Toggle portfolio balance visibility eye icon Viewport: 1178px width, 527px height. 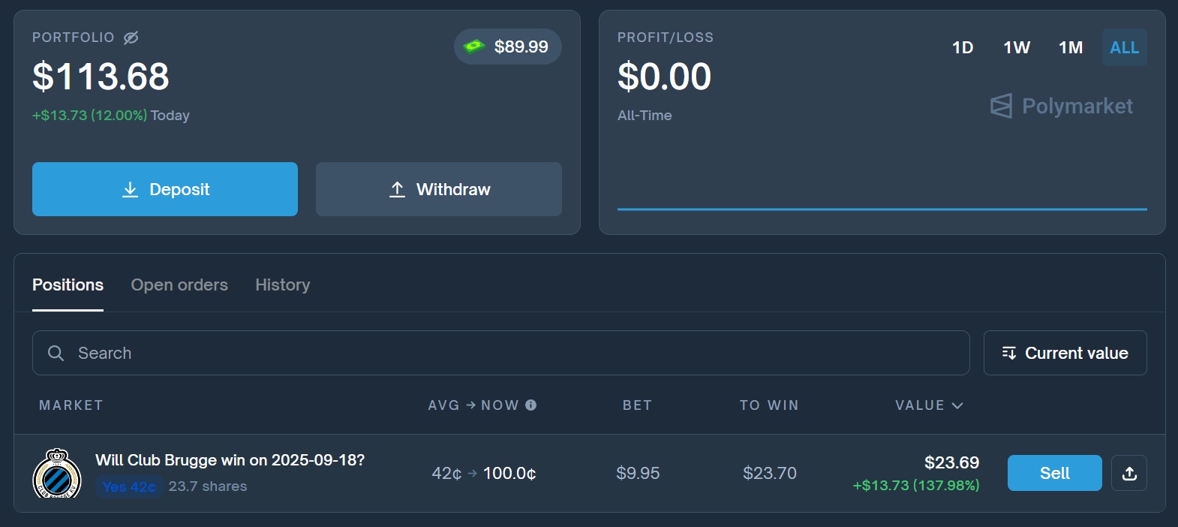pos(131,38)
